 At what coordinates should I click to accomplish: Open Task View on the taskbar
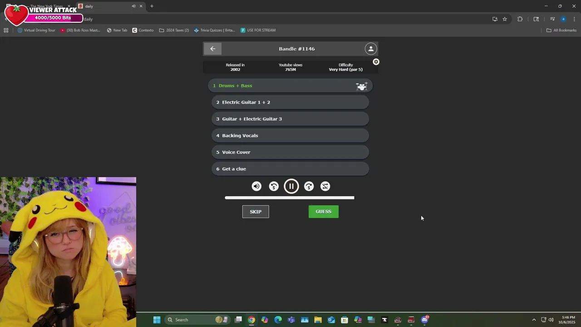coord(238,320)
